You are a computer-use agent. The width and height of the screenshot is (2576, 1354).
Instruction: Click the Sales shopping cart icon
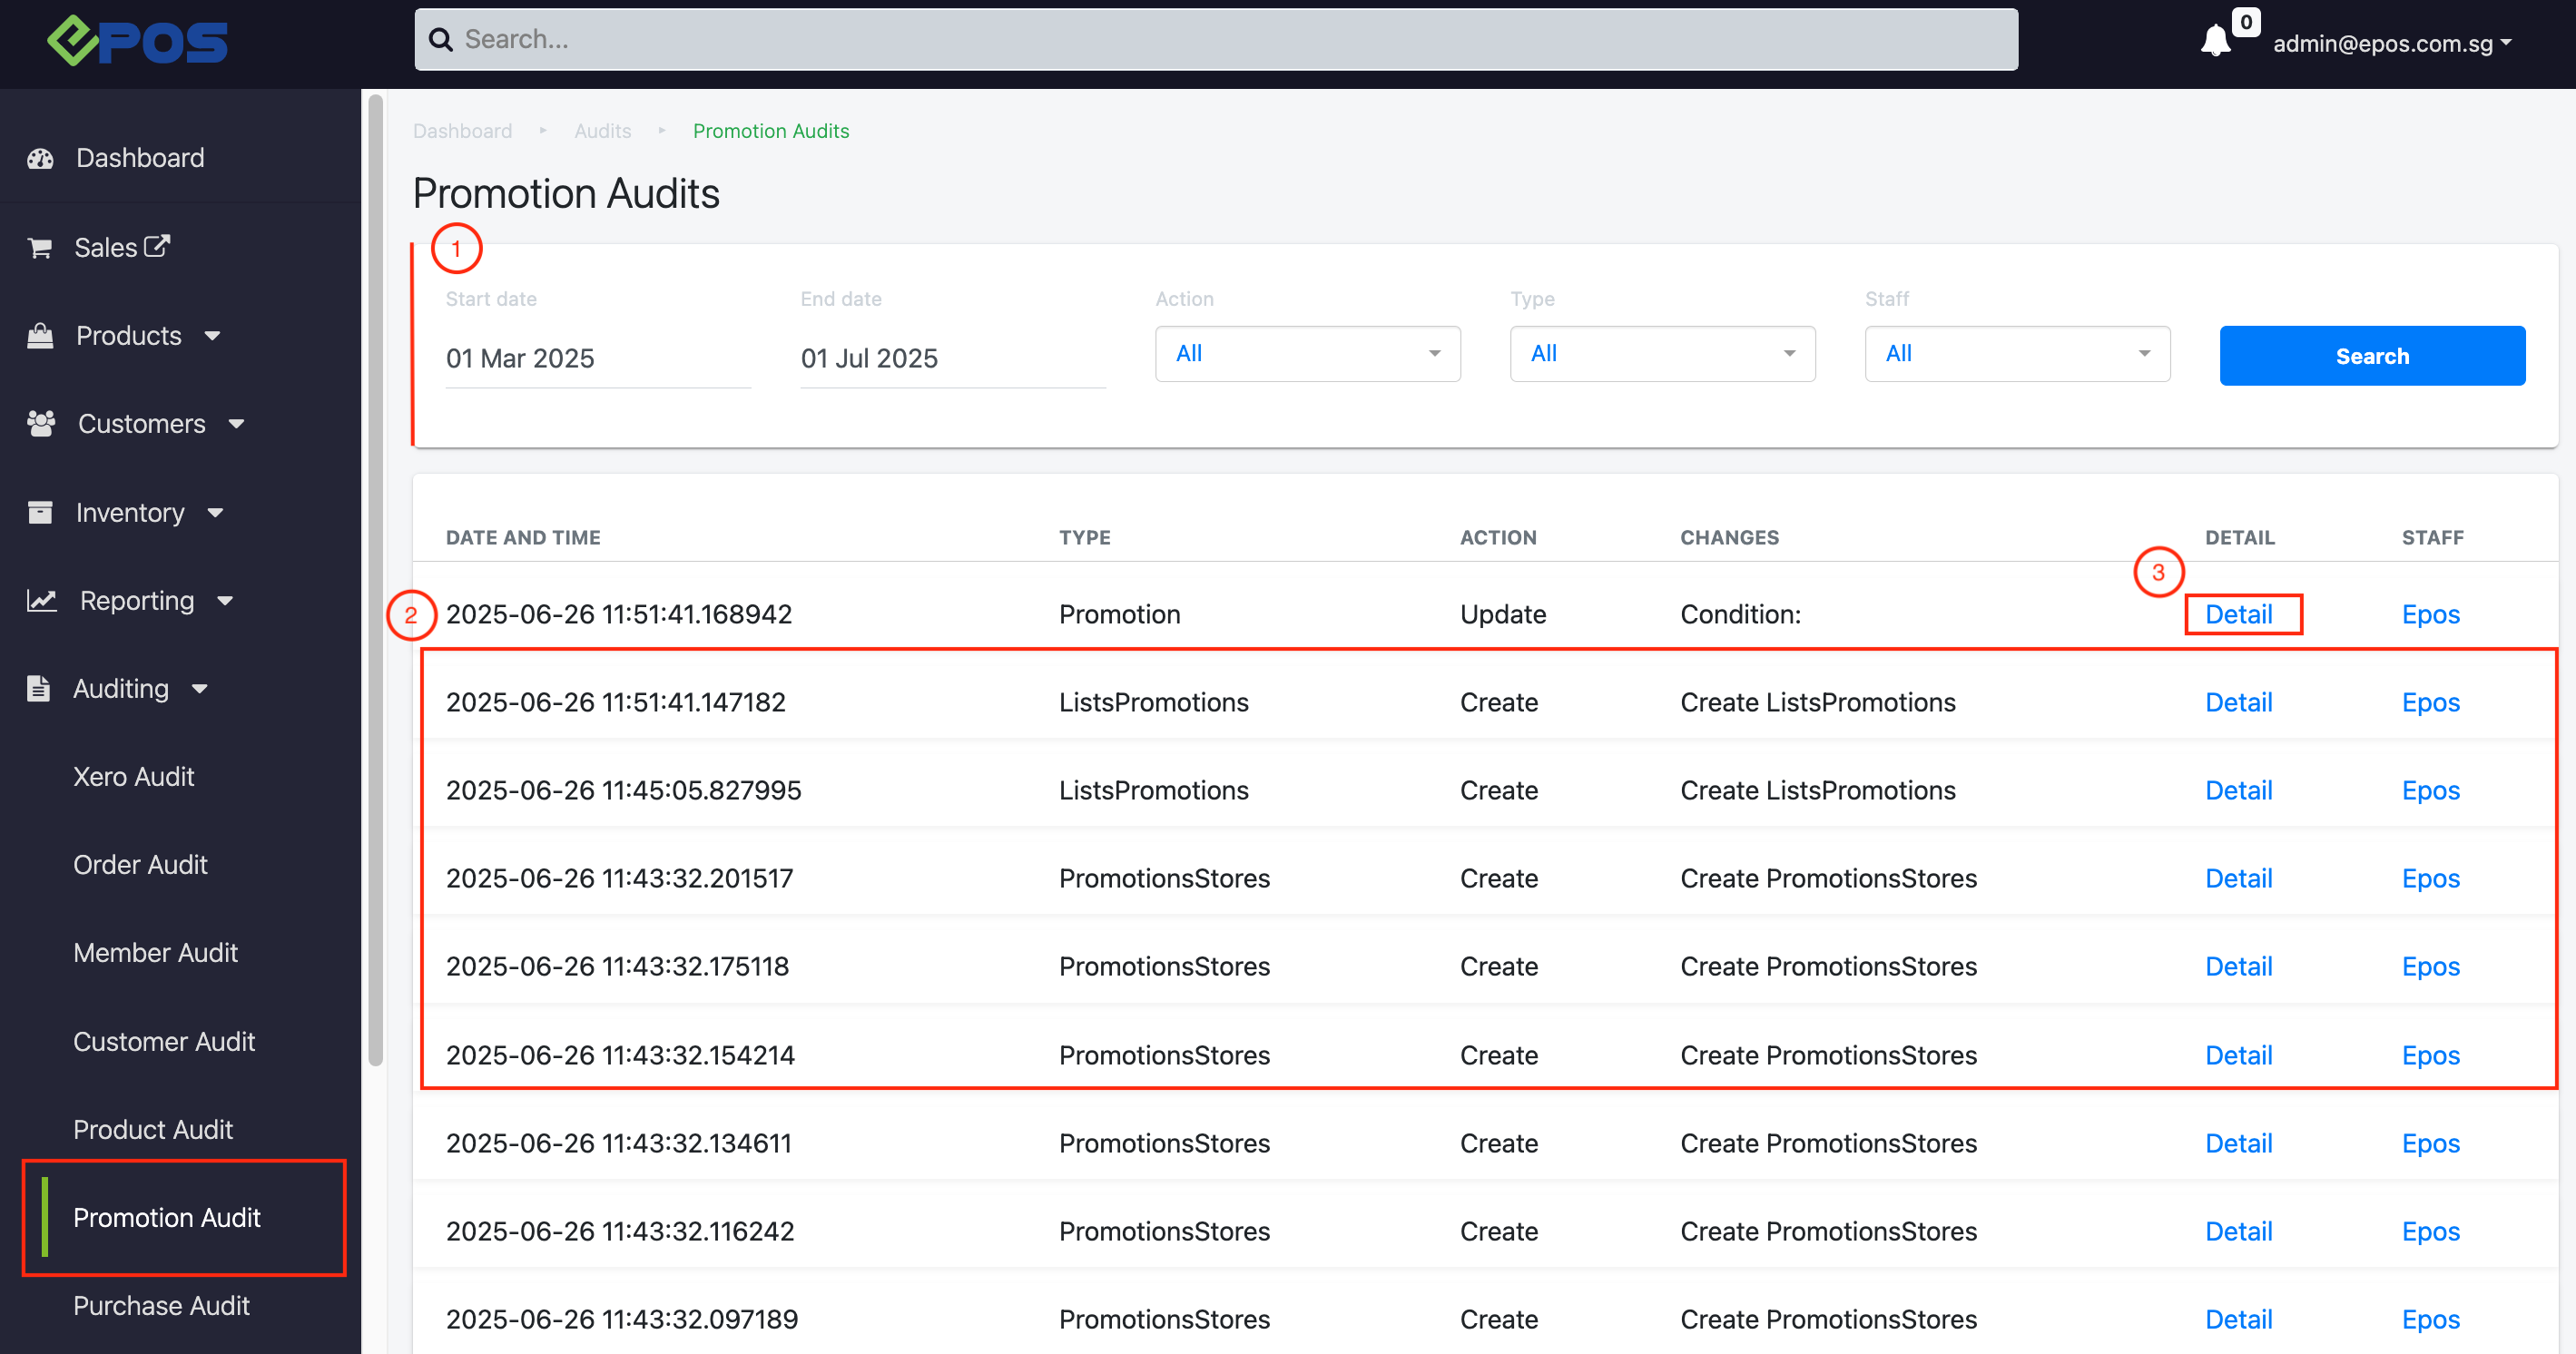(x=40, y=248)
